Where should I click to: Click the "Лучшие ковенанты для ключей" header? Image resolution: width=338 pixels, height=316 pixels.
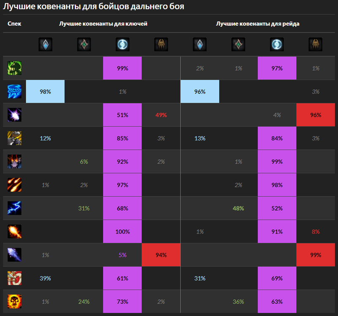point(103,24)
